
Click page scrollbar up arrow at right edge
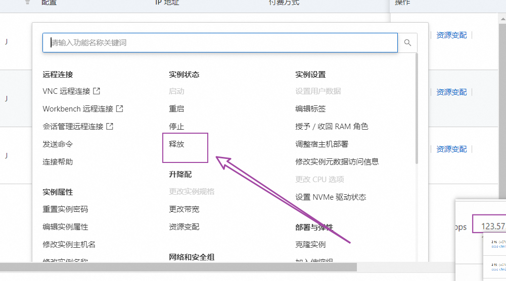click(x=503, y=19)
